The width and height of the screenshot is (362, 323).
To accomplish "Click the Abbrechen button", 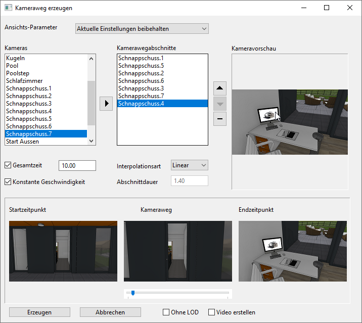I will point(110,312).
